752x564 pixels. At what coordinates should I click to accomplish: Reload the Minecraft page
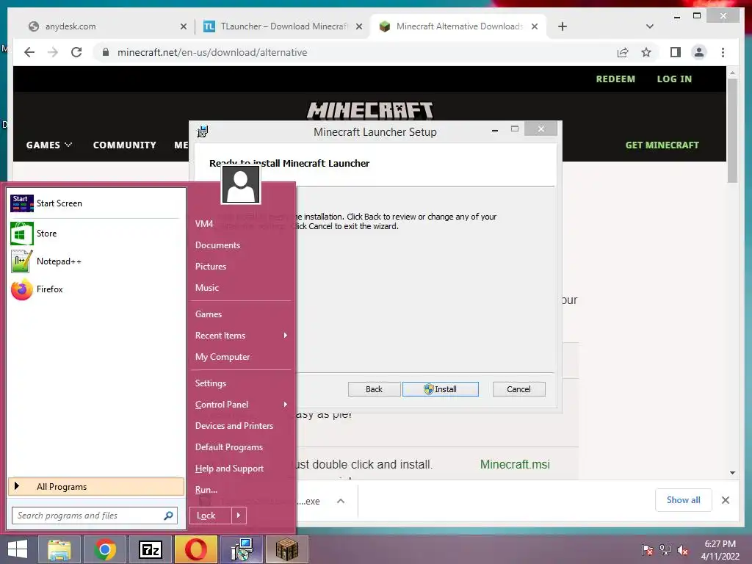tap(76, 52)
